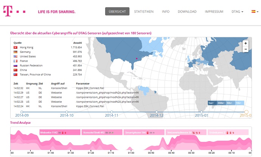
Task: Select the 2014-10 timeline marker
Action: coord(67,112)
